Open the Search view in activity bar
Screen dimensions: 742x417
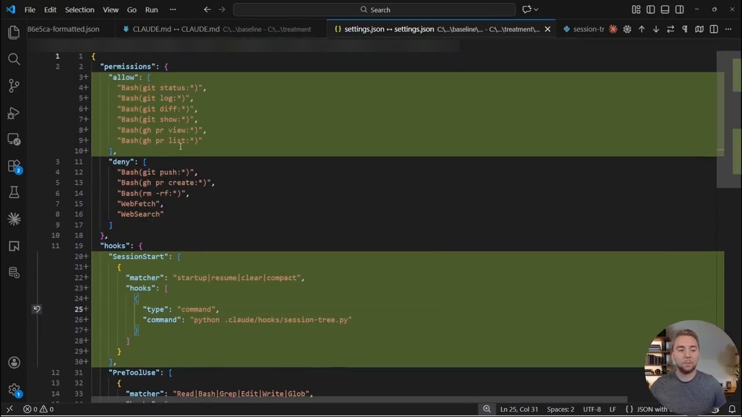pyautogui.click(x=14, y=59)
